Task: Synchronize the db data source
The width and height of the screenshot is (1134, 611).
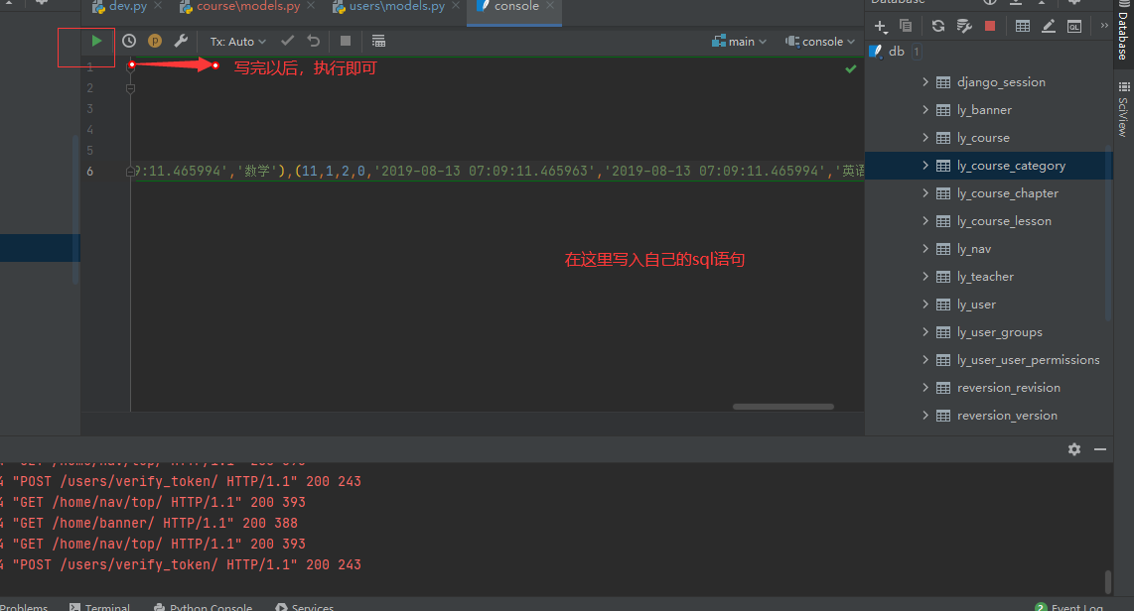Action: 938,26
